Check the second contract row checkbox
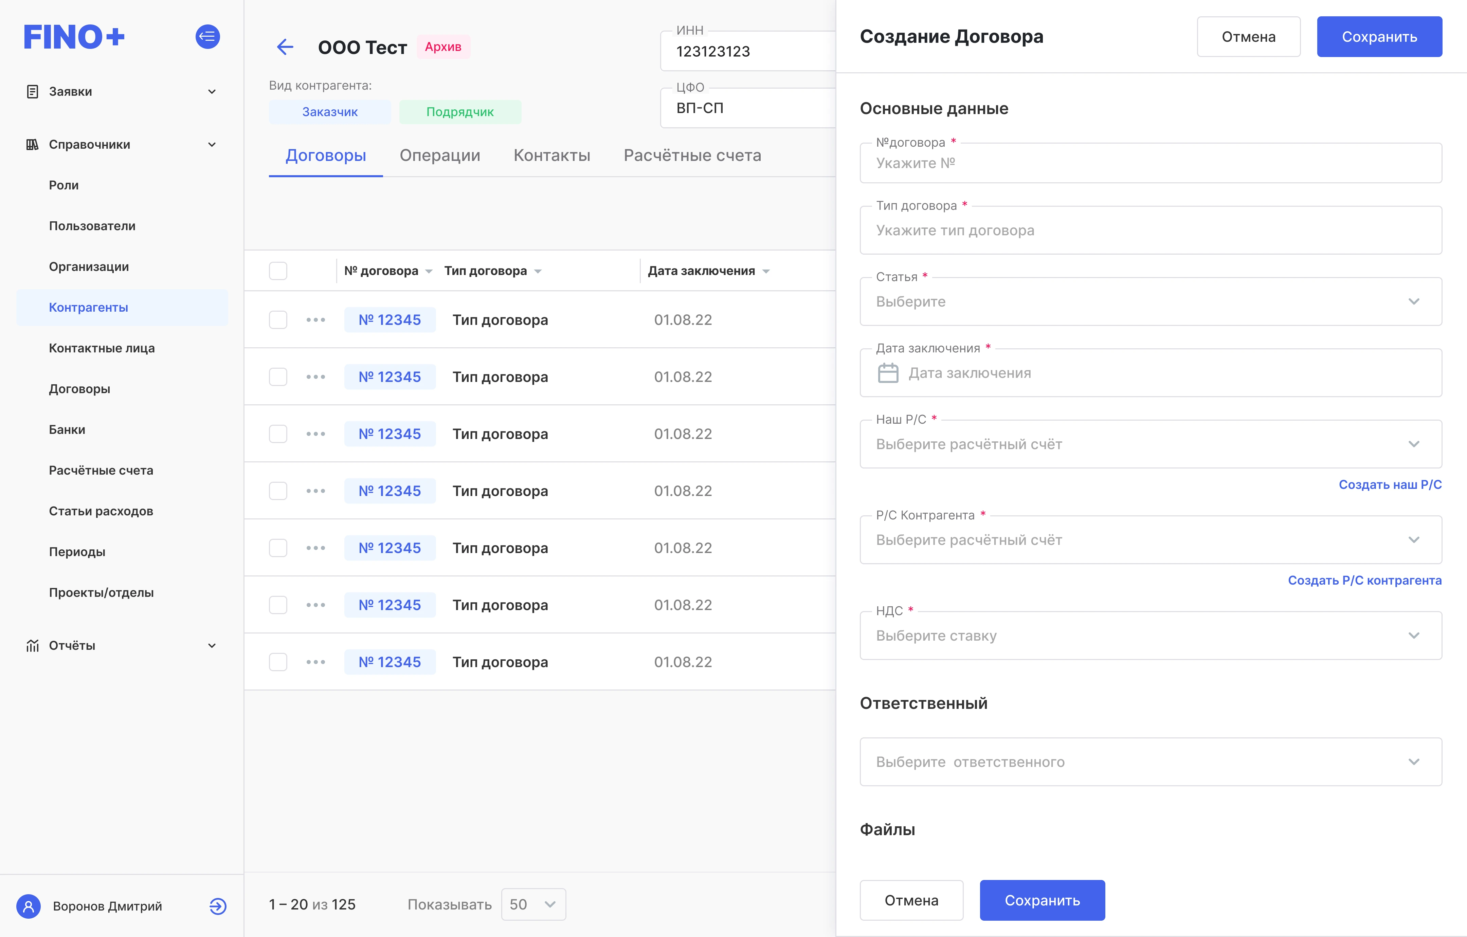 click(278, 376)
